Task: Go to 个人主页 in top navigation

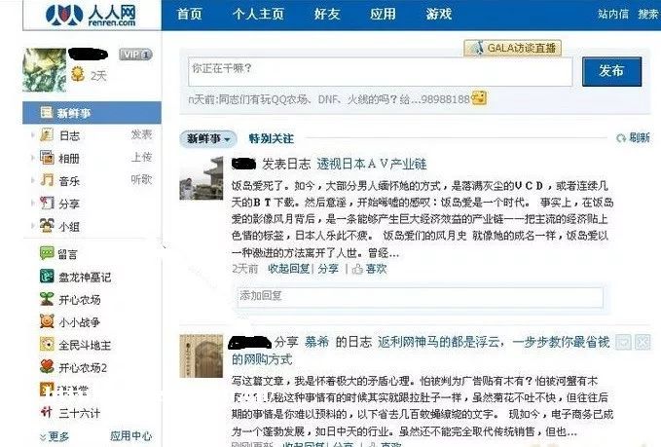Action: pyautogui.click(x=258, y=14)
